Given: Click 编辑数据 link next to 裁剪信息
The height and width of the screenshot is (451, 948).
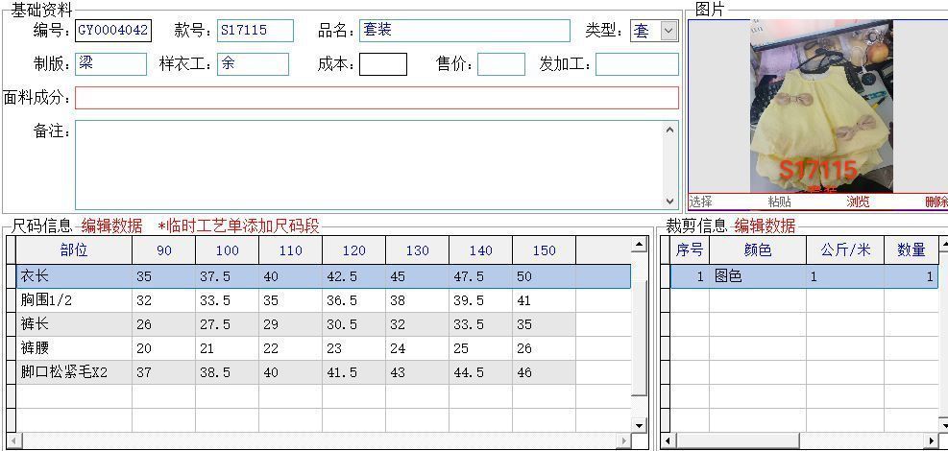Looking at the screenshot, I should click(x=765, y=225).
